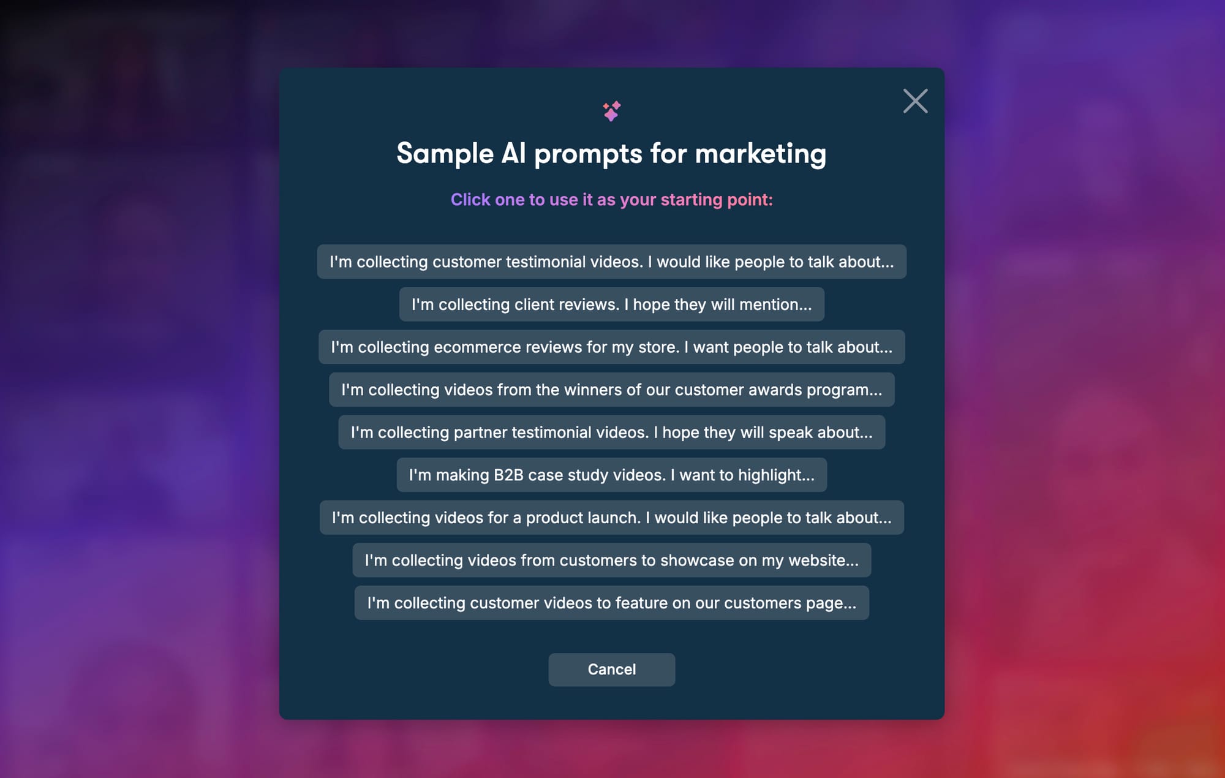Click the pink starting point instruction text

(611, 200)
